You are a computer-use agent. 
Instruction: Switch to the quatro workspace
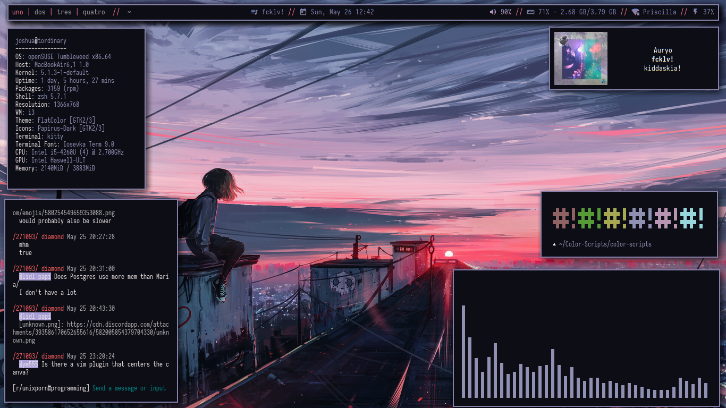(93, 12)
